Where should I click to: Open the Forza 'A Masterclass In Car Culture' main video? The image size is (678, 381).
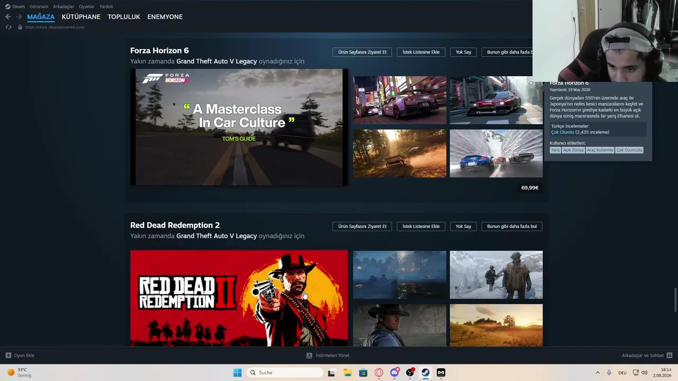(239, 127)
